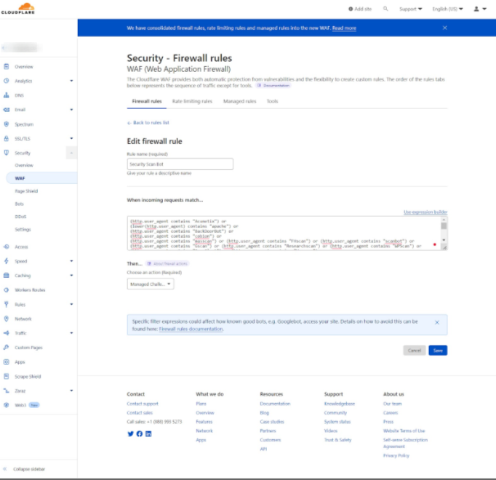Expand the Caching sidebar section arrow
The height and width of the screenshot is (480, 496).
point(71,276)
